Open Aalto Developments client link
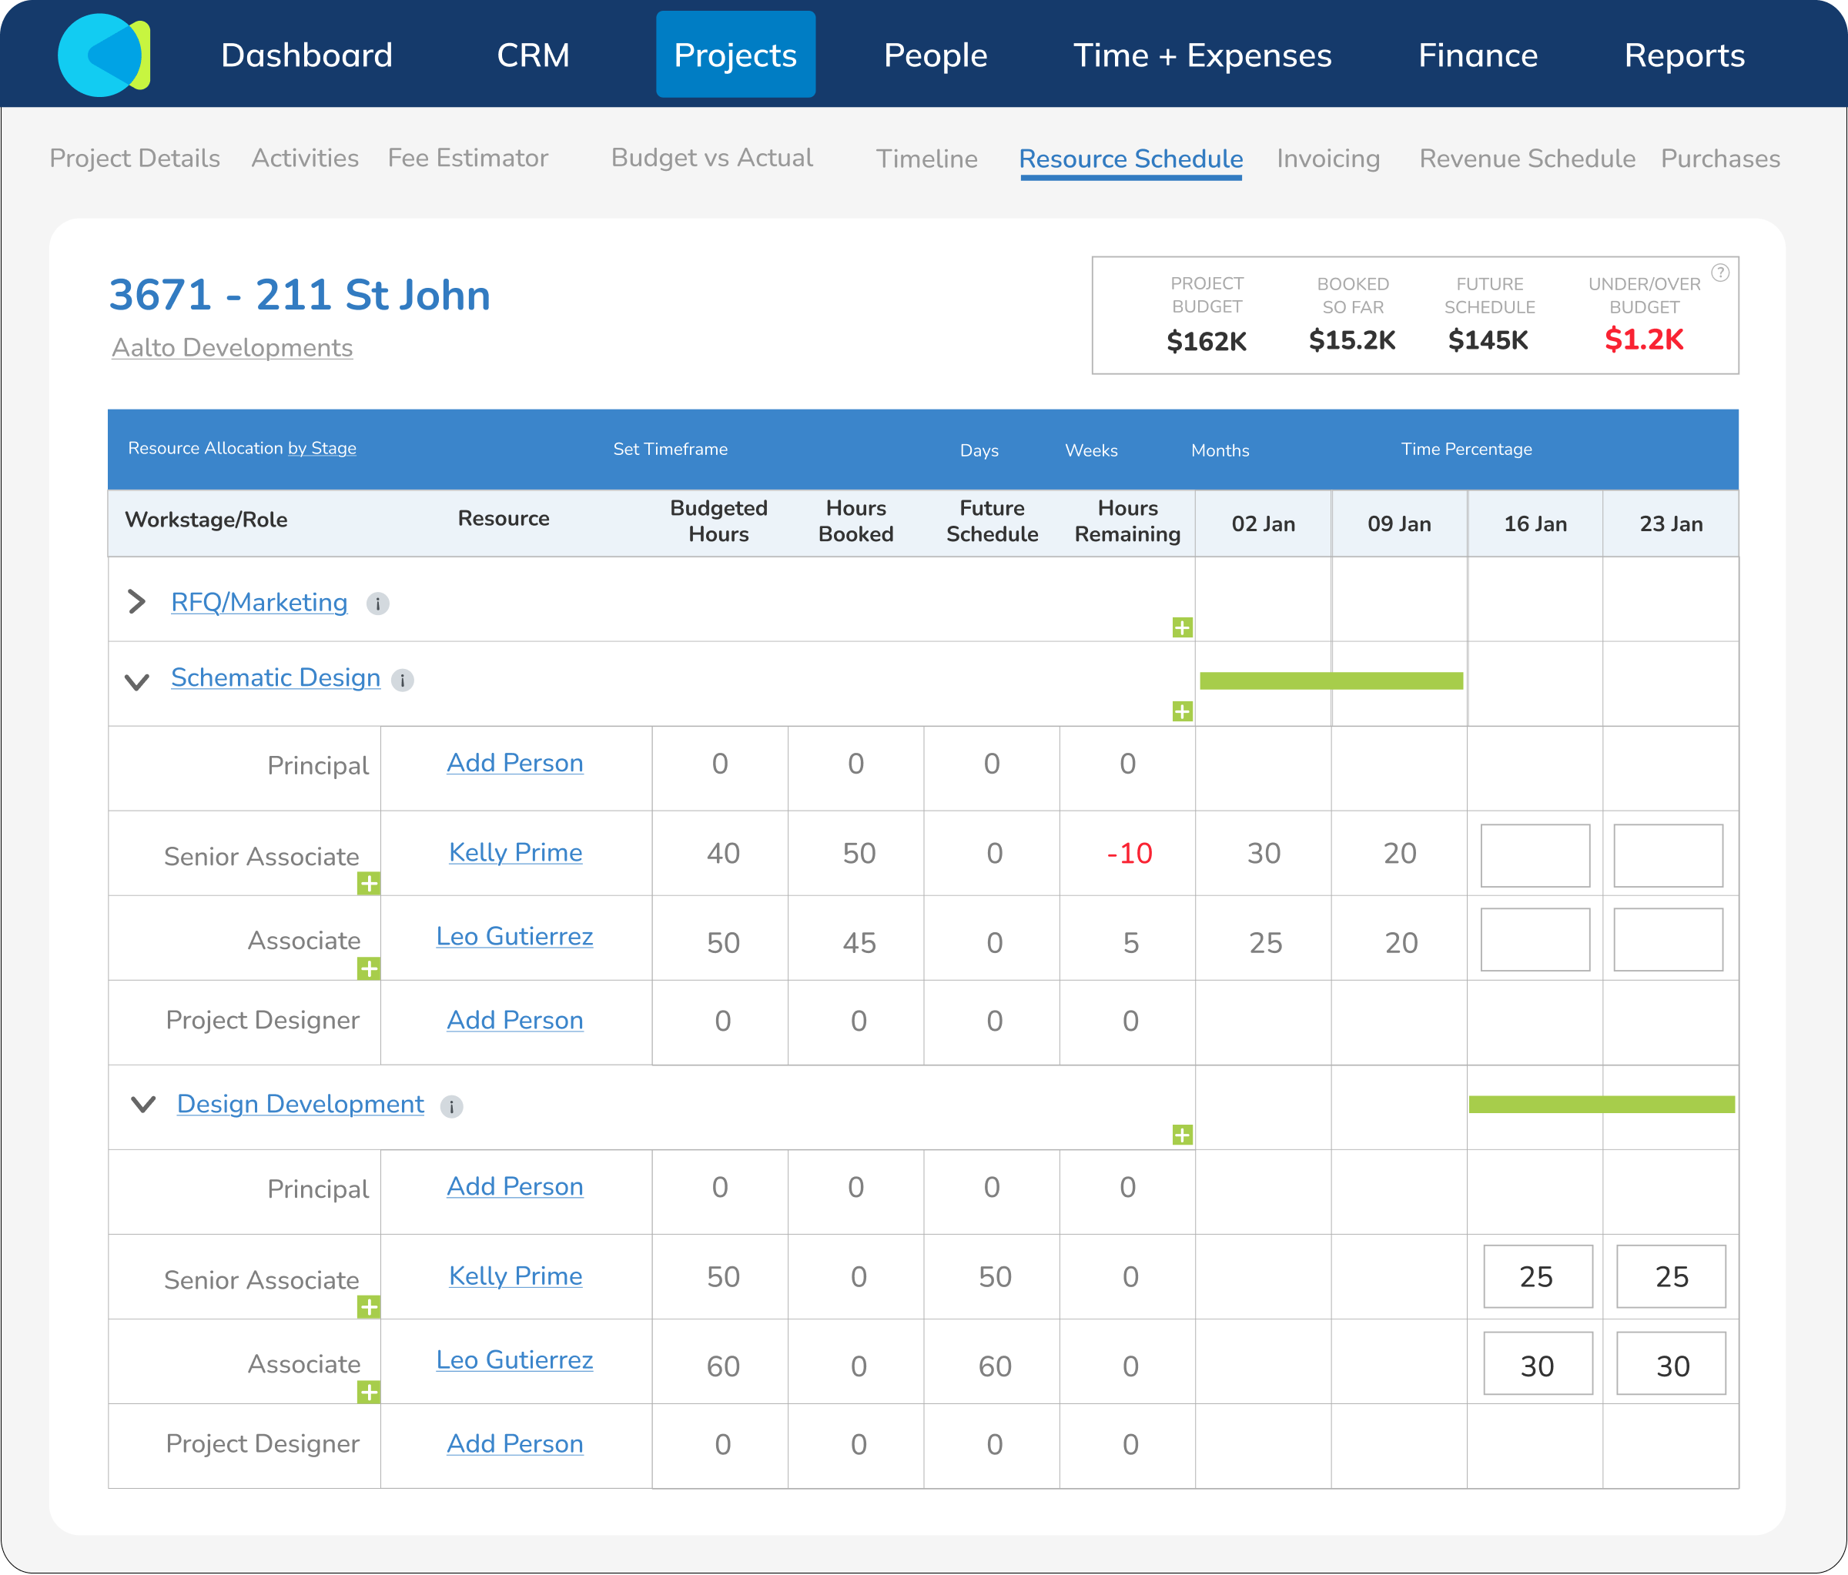The image size is (1848, 1575). (x=232, y=348)
